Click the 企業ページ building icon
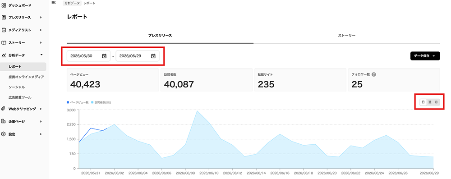This screenshot has width=451, height=179. click(4, 121)
